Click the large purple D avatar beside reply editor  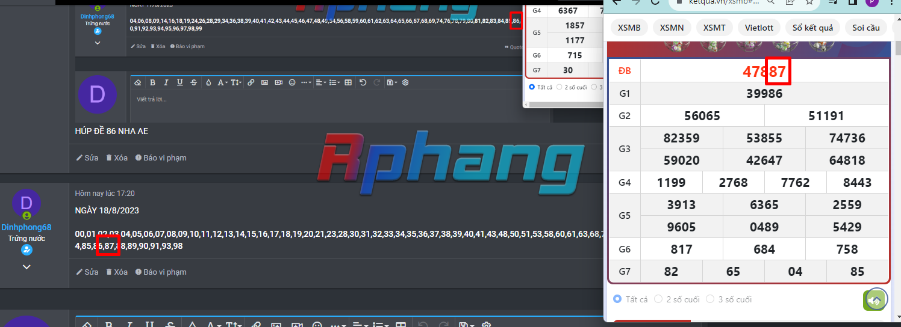(98, 94)
